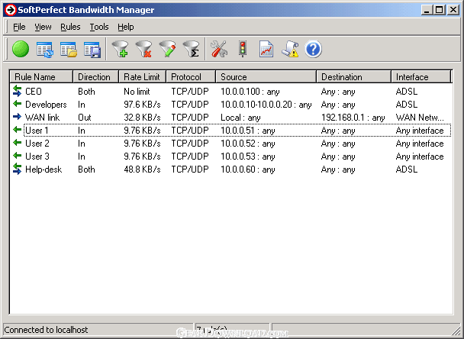Click source 10.0.0.52 : any

pyautogui.click(x=248, y=144)
